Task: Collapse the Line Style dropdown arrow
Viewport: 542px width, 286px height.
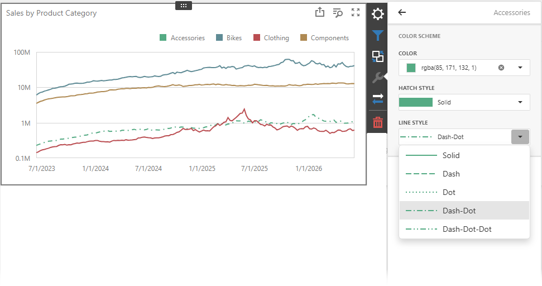Action: (520, 137)
